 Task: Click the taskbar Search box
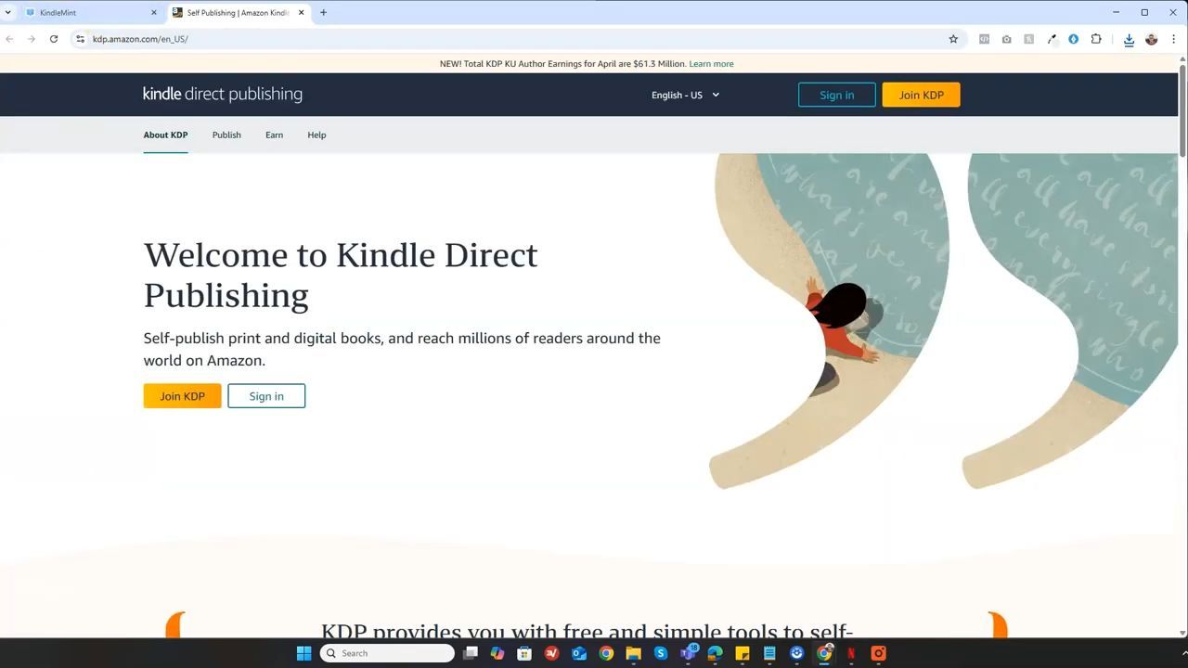[387, 653]
